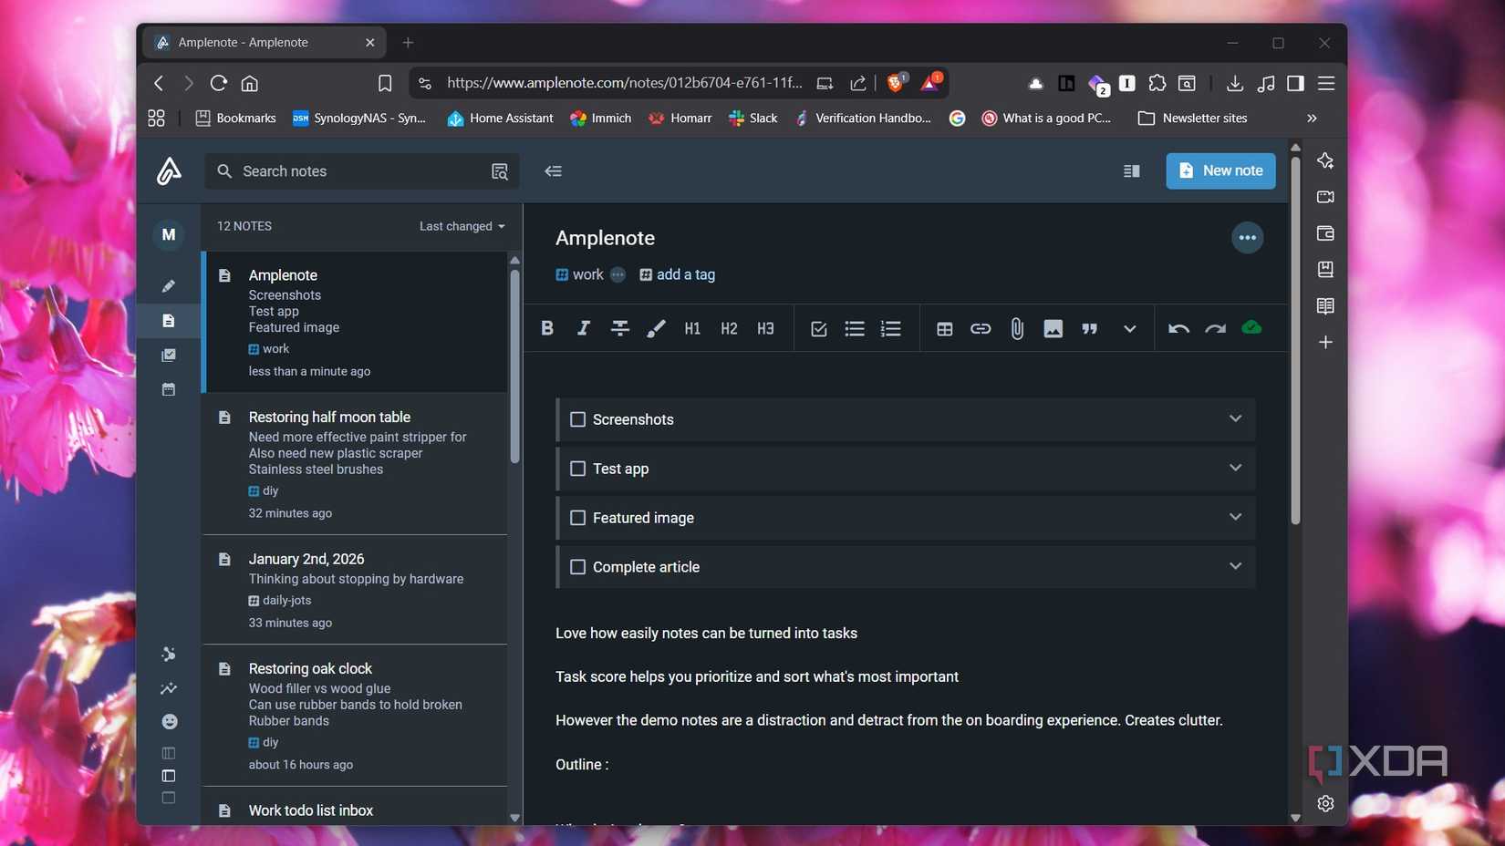Check the Screenshots task checkbox
This screenshot has height=846, width=1505.
[x=577, y=419]
